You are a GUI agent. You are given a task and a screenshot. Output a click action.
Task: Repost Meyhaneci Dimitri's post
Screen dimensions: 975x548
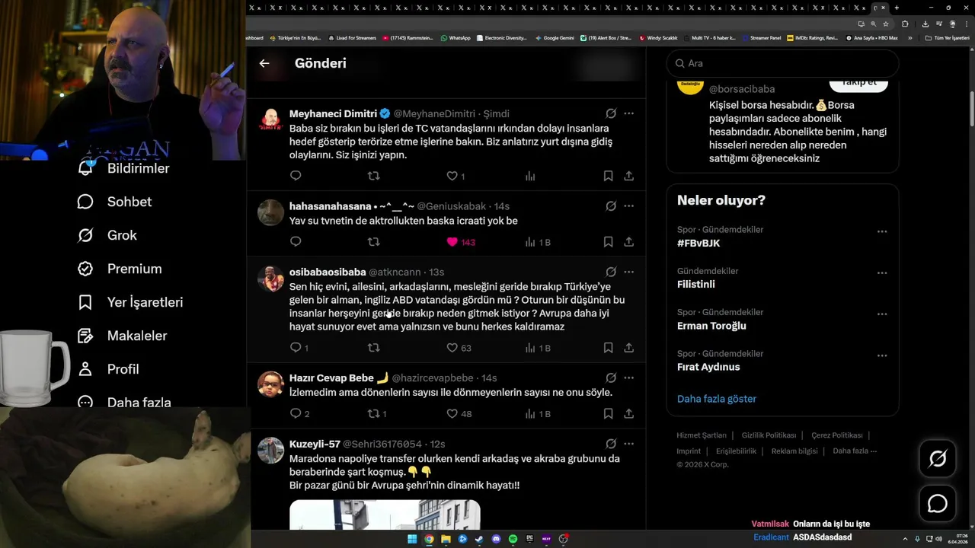373,176
